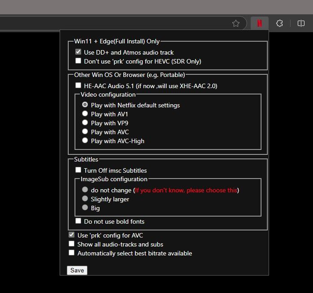Choose the Play with AVC radio button
This screenshot has height=293, width=313.
[x=85, y=132]
